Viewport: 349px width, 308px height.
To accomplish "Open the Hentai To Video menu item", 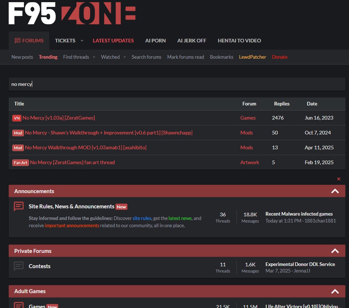I will pos(239,41).
